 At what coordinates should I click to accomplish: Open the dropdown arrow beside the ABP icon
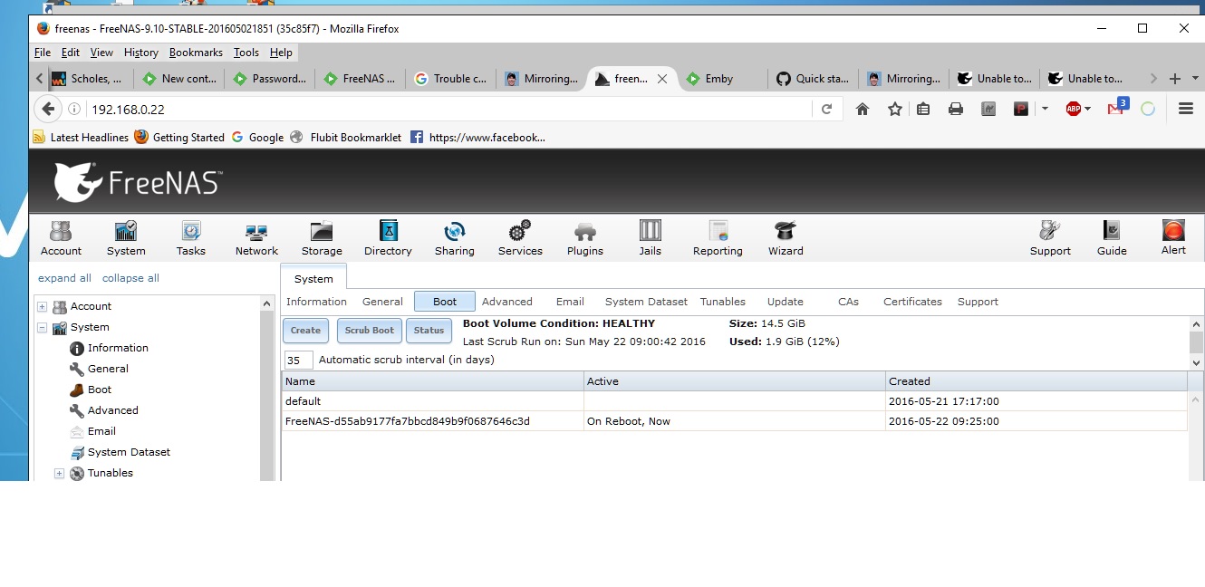click(x=1088, y=109)
